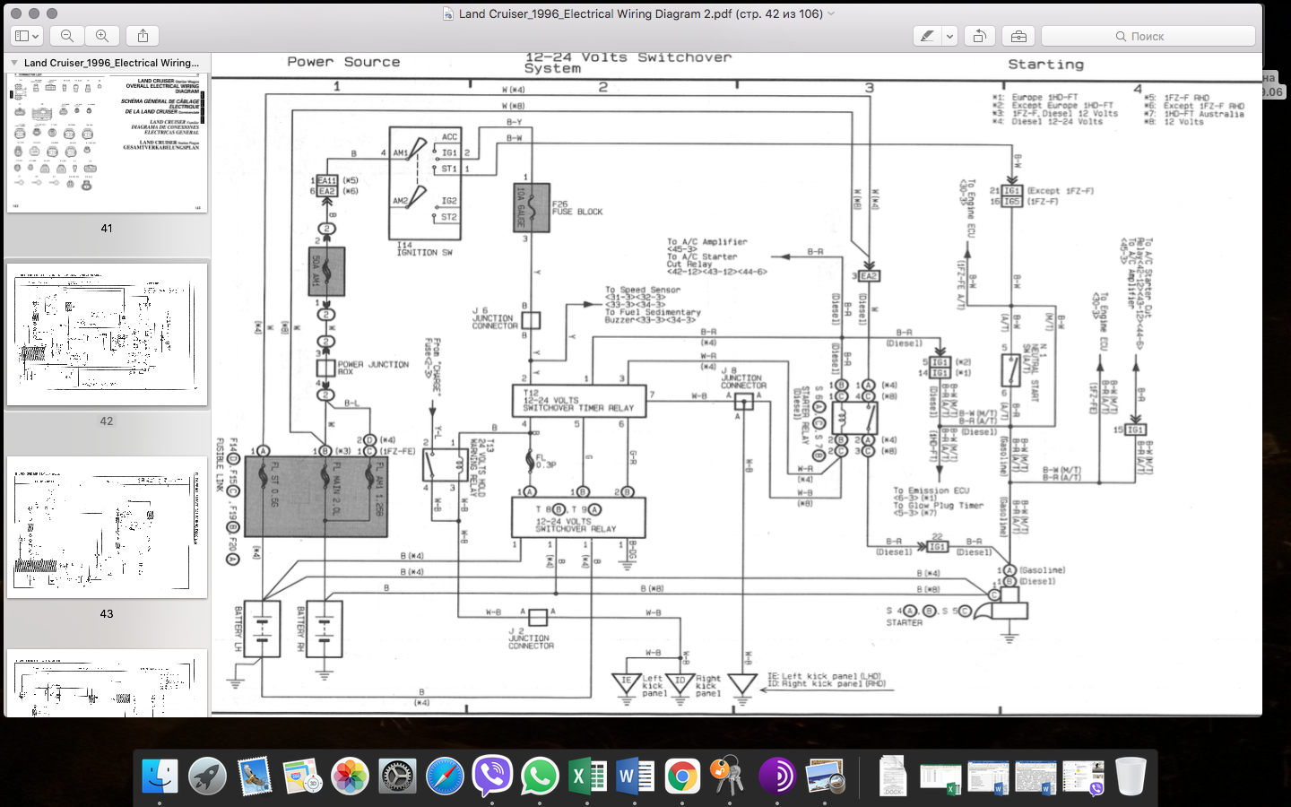
Task: Select the partially visible page 44 thumbnail
Action: point(107,682)
